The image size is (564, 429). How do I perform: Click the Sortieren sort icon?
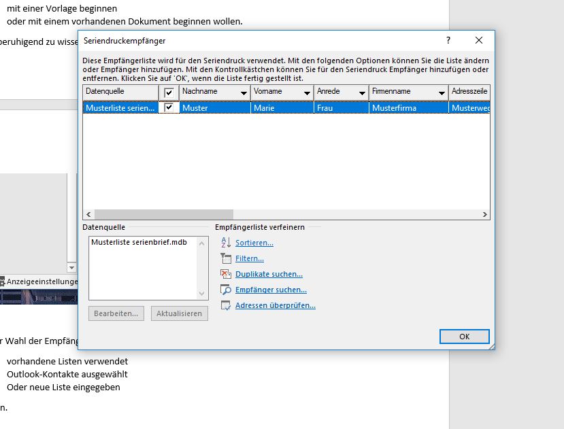[x=226, y=243]
